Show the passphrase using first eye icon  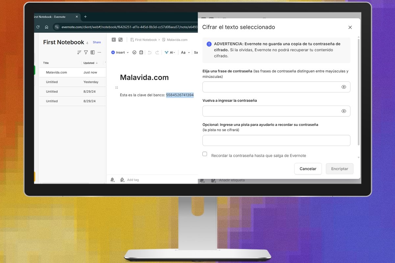click(344, 87)
